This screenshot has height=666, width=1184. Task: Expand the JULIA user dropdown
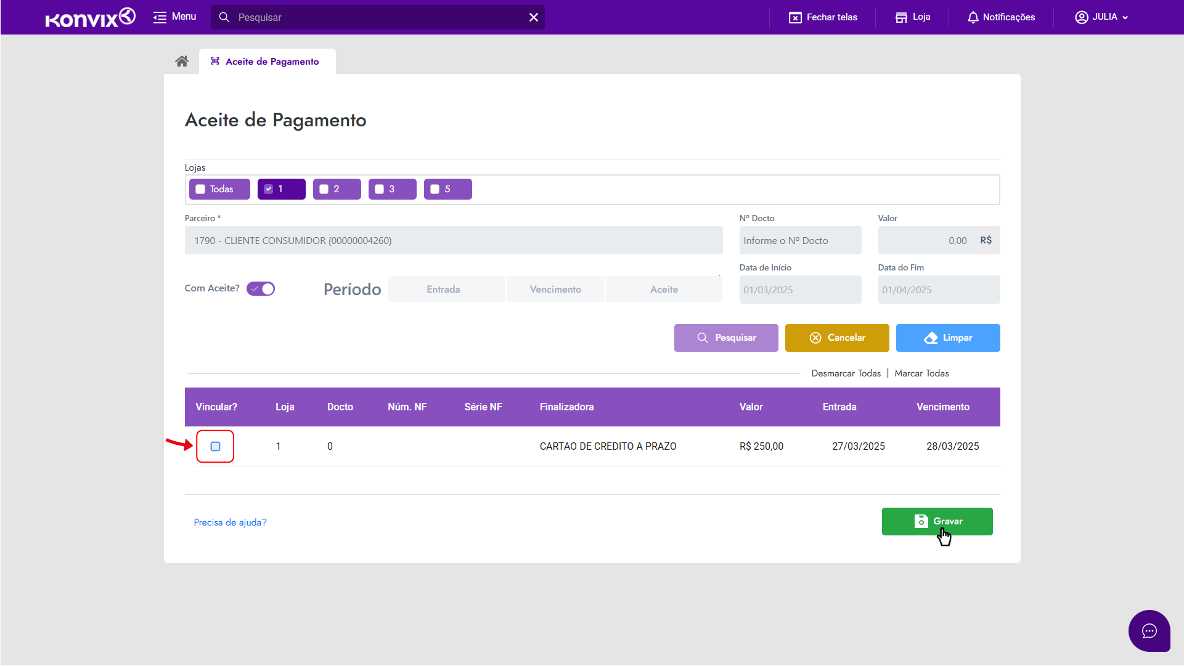[x=1102, y=17]
